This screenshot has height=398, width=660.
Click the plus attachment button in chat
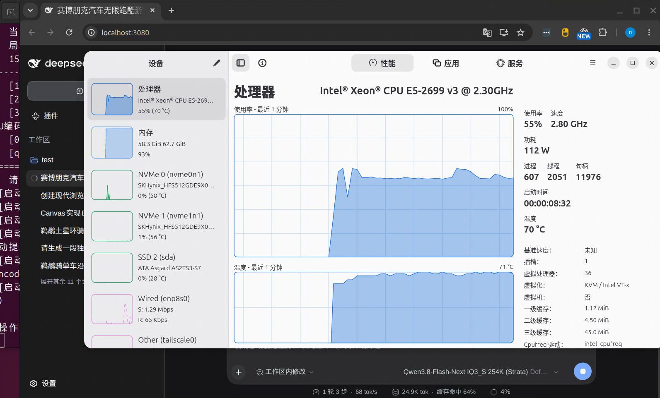[x=239, y=372]
